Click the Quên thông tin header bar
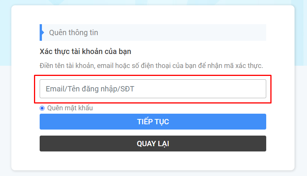 tap(153, 32)
